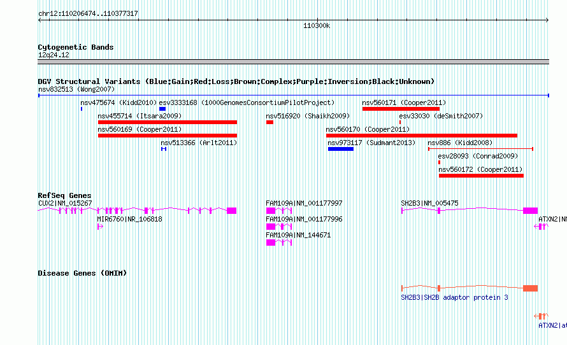Select the nsv560172 red loss bar

coord(481,176)
